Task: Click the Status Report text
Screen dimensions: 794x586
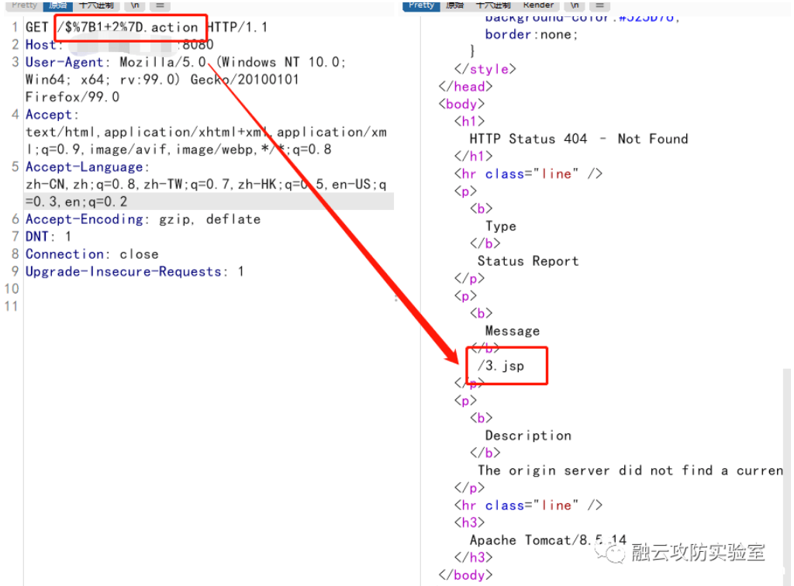Action: (x=527, y=261)
